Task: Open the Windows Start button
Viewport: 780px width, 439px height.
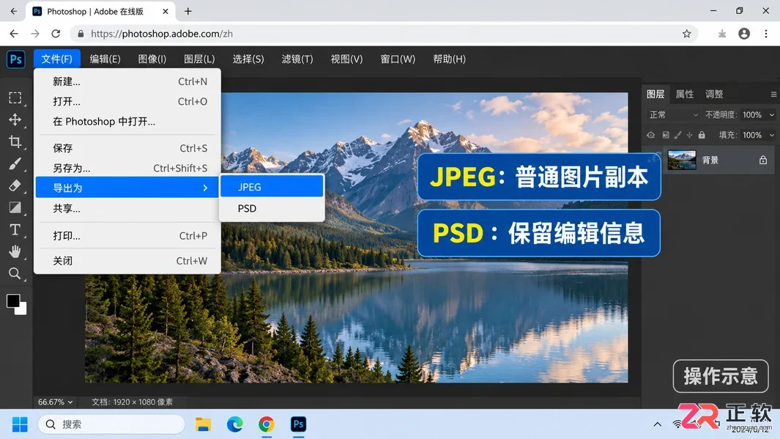Action: point(20,424)
